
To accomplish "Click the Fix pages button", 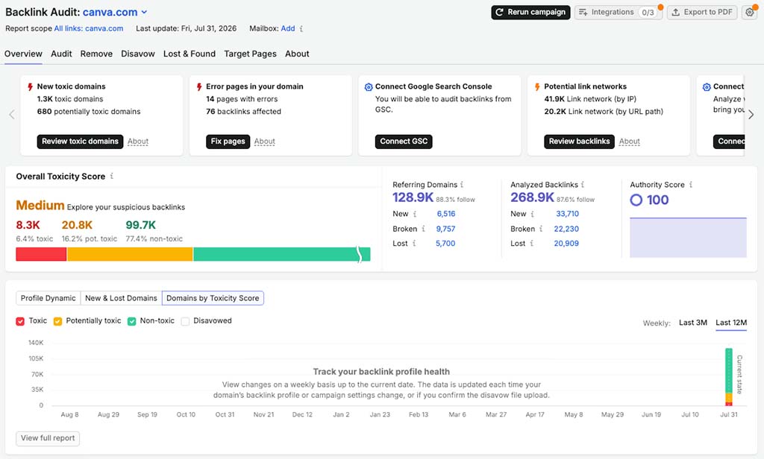I will (228, 141).
